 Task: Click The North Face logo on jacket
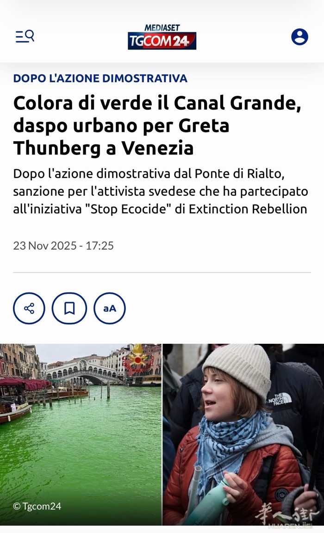click(x=280, y=399)
